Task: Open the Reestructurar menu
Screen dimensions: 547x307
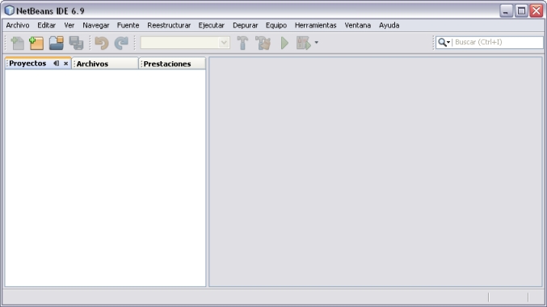Action: 169,26
